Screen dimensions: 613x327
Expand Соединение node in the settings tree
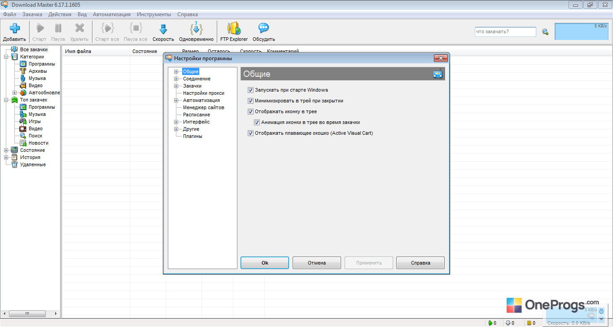click(x=176, y=79)
